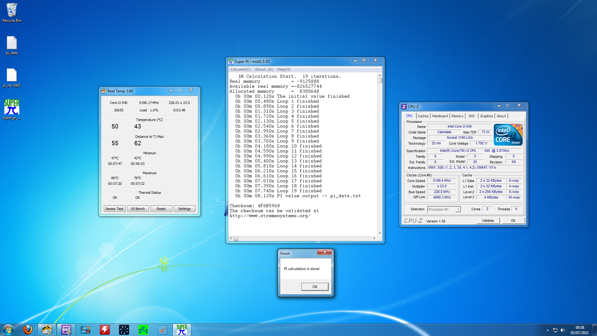Click the Super PI title bar icon
597x336 pixels.
(230, 61)
